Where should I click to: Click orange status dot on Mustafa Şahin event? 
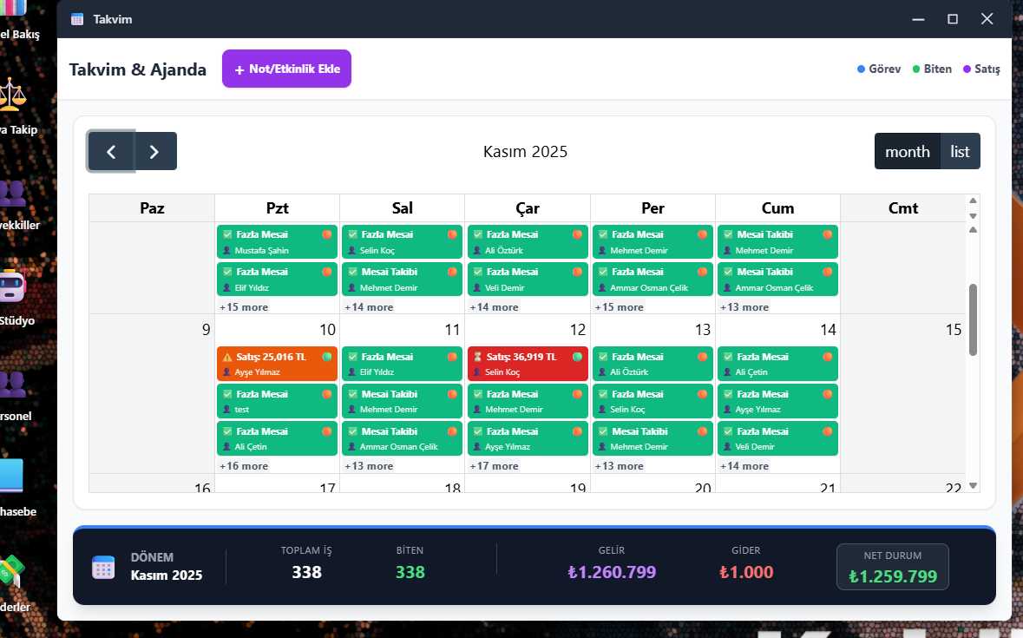[x=327, y=234]
